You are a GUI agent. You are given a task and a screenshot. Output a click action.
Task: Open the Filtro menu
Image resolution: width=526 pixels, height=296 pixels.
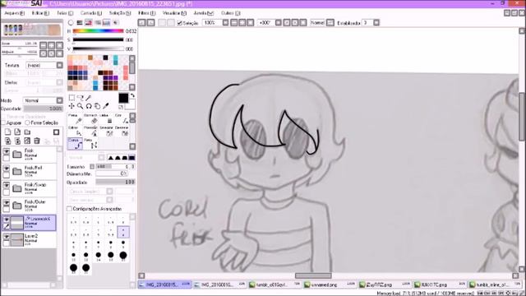147,13
